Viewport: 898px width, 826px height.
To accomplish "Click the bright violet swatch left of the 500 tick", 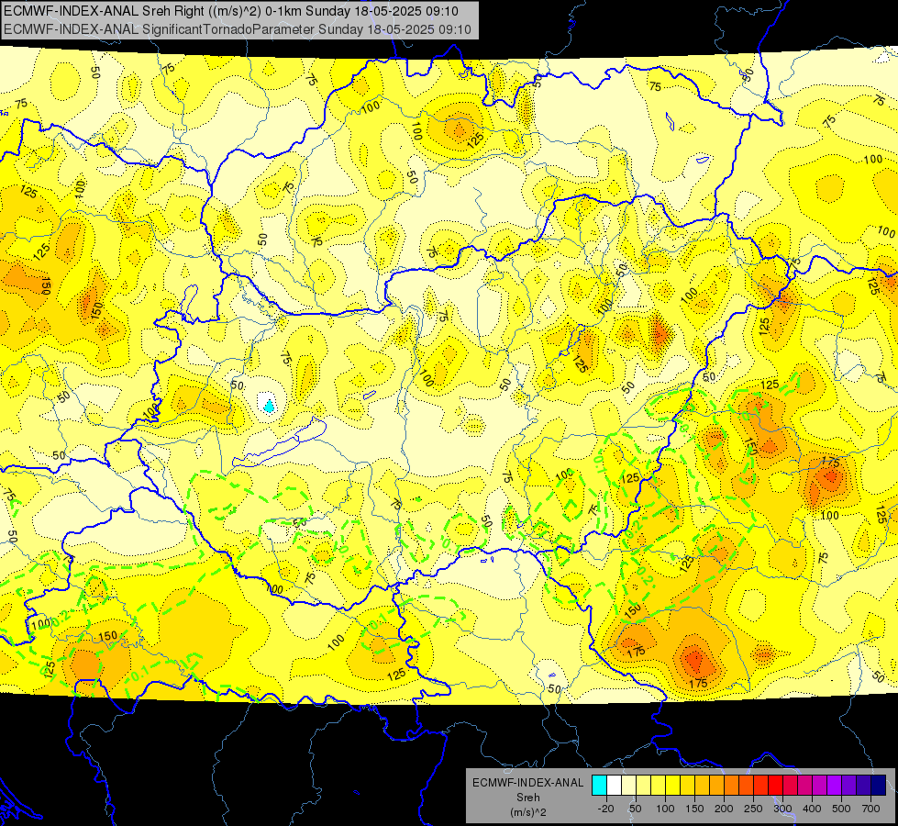I will (x=834, y=785).
